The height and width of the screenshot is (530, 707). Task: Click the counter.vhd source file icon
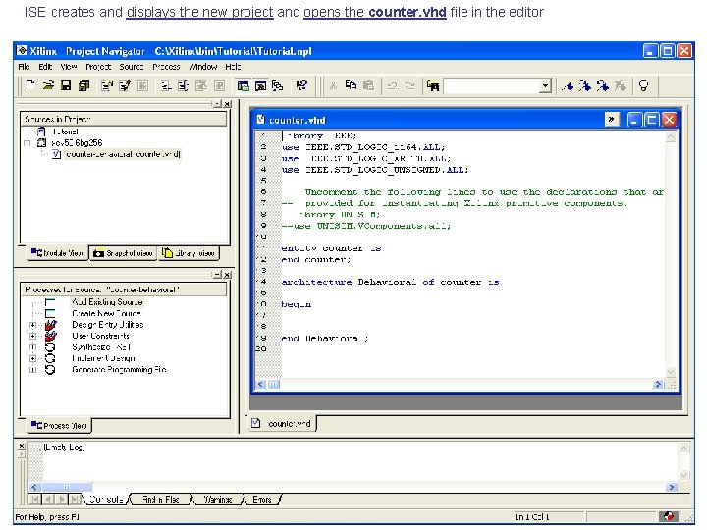tap(56, 154)
